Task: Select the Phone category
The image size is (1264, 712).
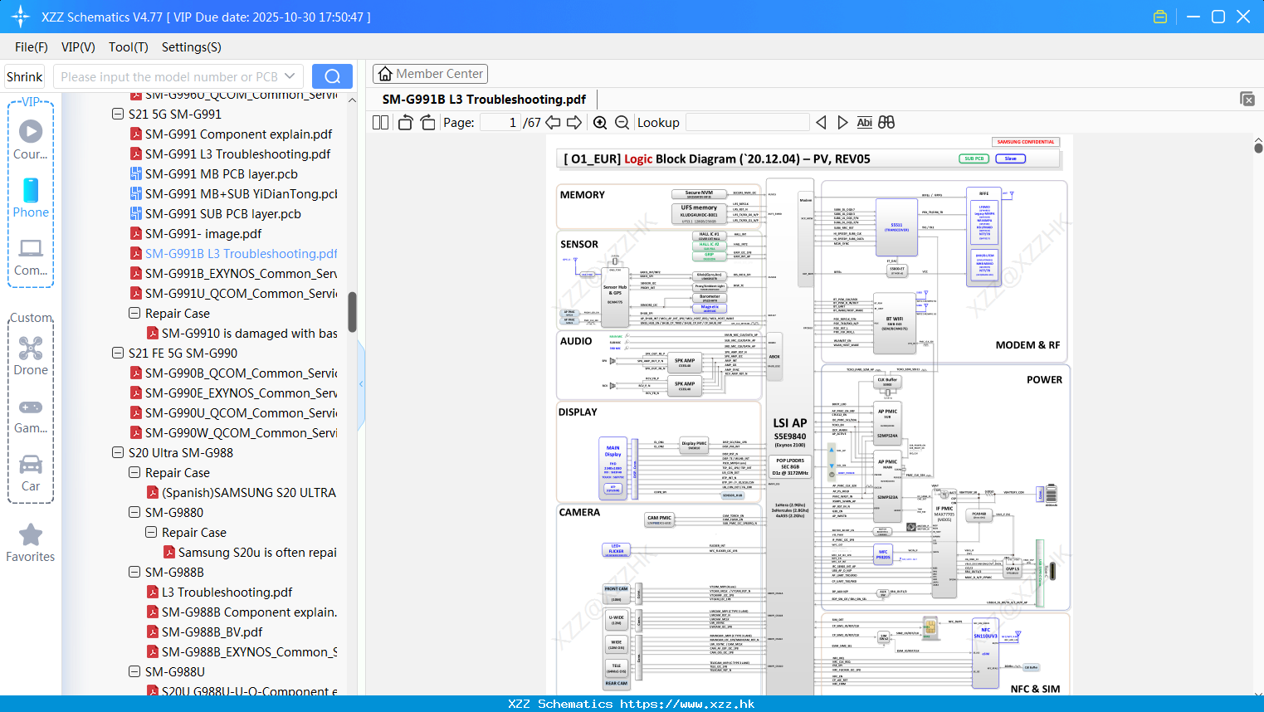Action: [31, 198]
